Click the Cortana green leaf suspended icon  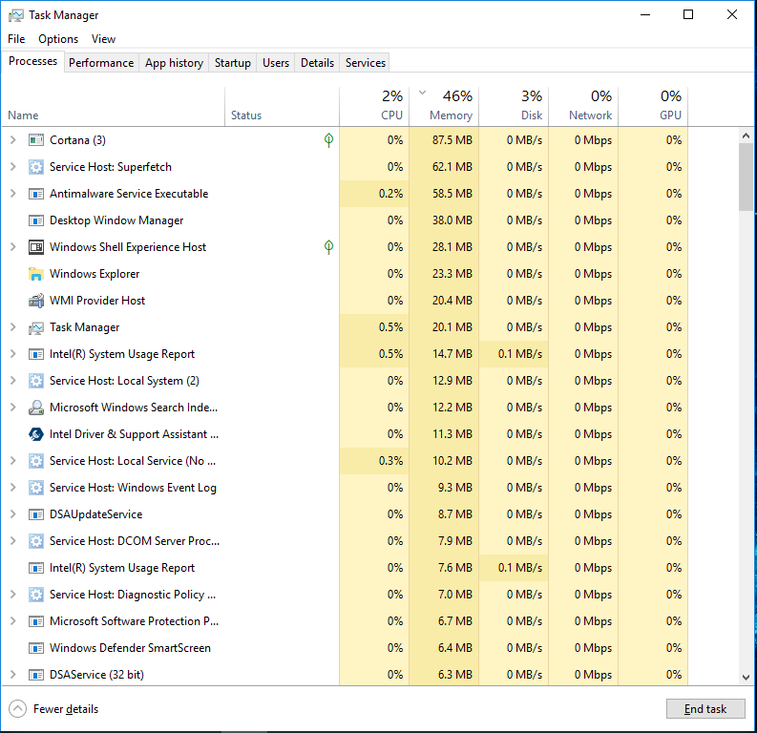[328, 140]
